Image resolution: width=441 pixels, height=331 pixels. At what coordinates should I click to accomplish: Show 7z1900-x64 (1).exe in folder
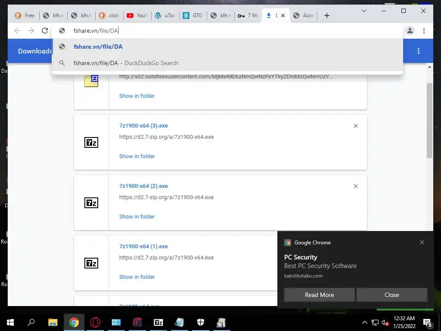[137, 277]
